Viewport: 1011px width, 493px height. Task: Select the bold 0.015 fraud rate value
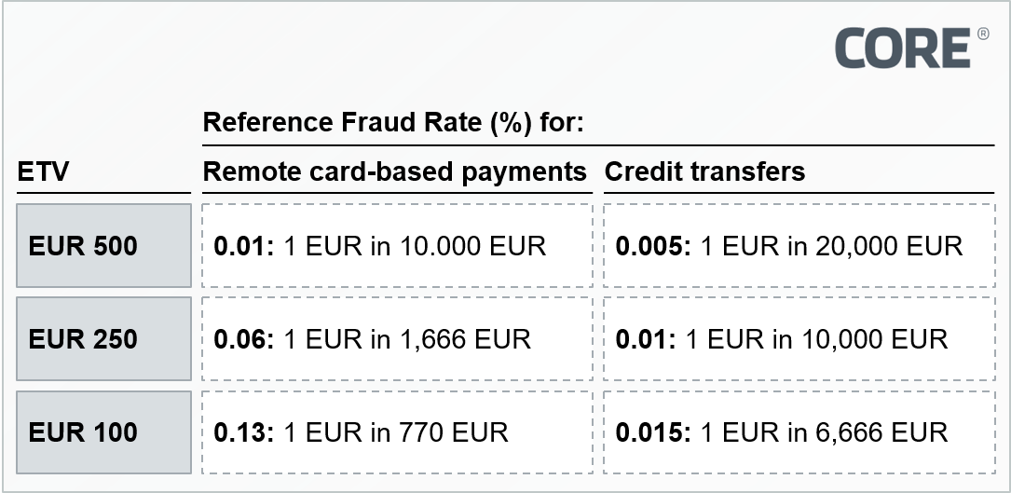tap(652, 432)
